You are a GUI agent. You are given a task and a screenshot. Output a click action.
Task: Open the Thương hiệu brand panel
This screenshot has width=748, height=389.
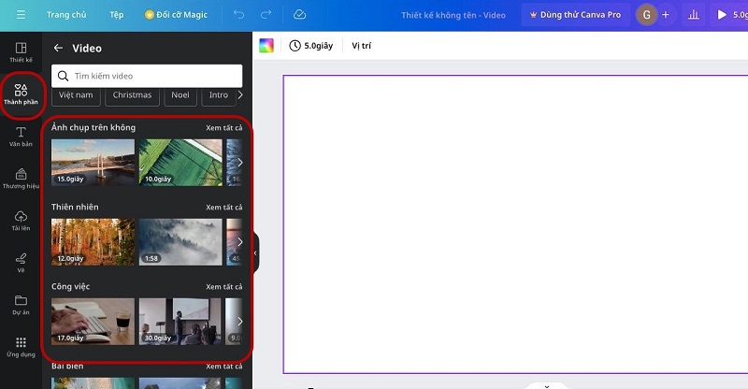(21, 179)
